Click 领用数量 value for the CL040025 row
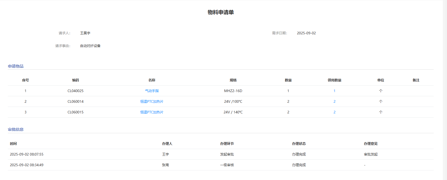 click(x=334, y=91)
